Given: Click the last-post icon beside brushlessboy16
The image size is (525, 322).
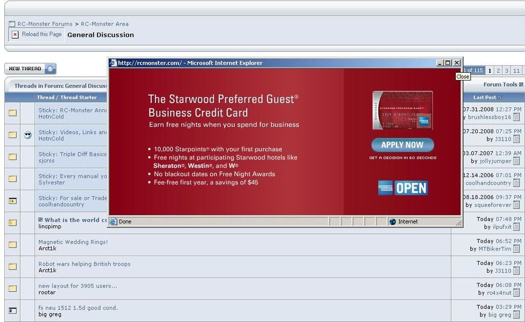Looking at the screenshot, I should [516, 117].
